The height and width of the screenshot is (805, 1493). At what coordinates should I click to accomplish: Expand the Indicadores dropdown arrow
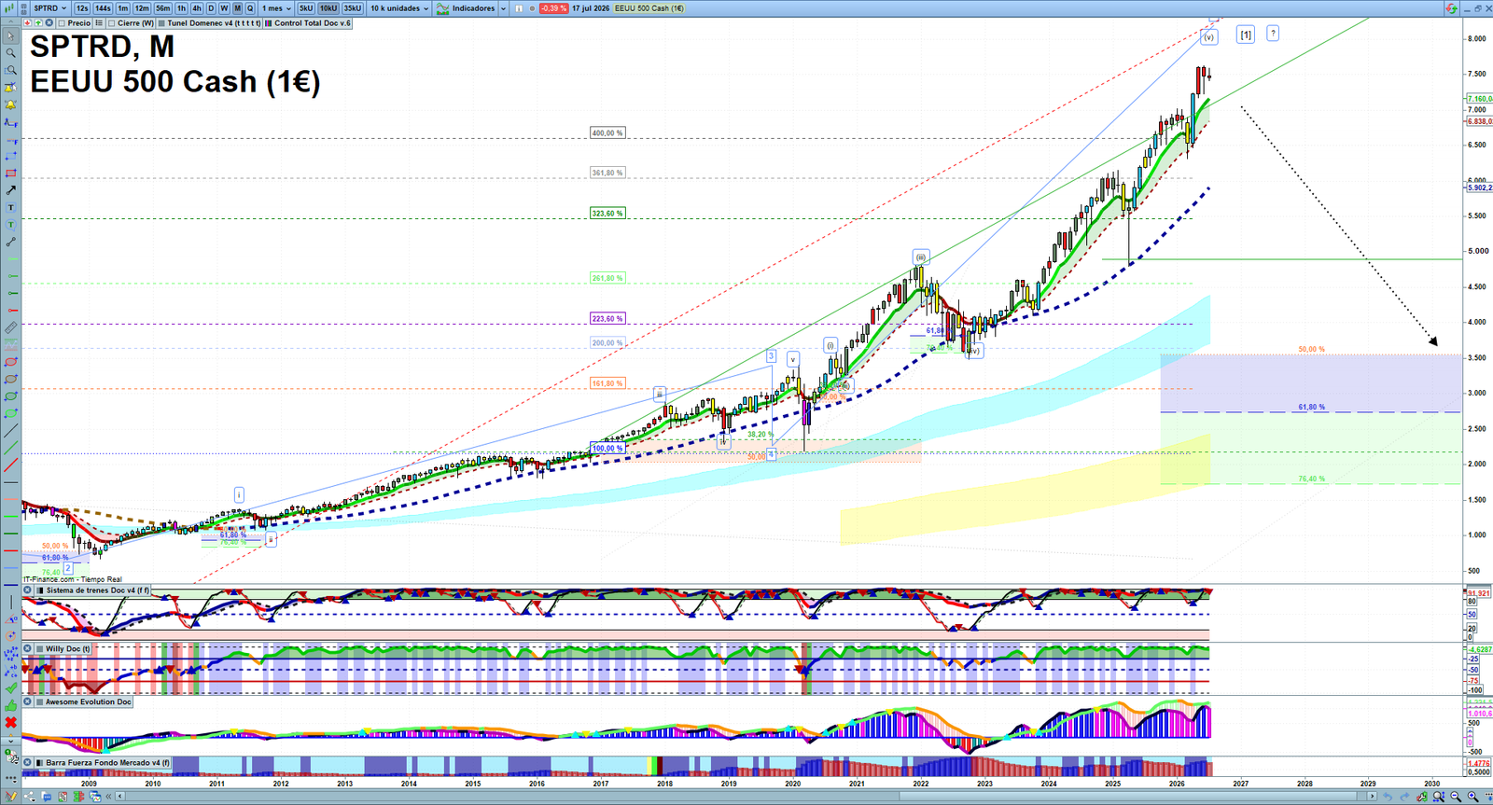point(503,8)
